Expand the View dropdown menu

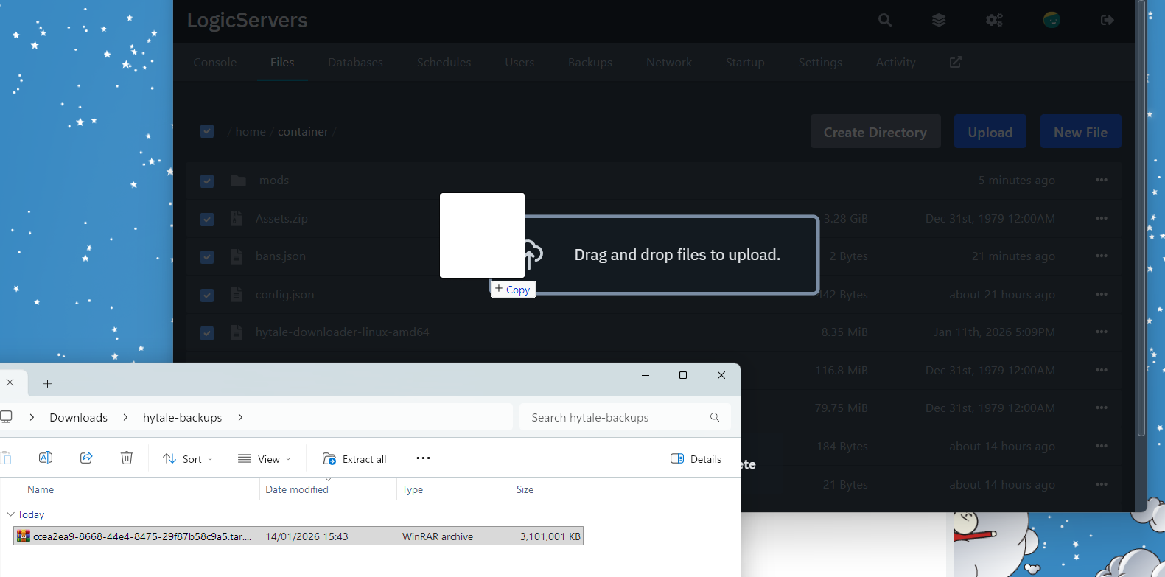point(265,459)
